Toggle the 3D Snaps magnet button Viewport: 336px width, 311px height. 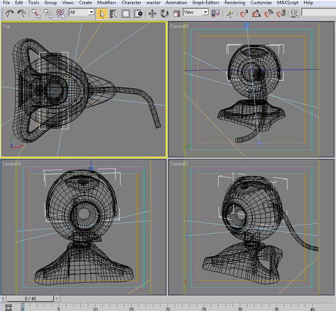tap(244, 13)
